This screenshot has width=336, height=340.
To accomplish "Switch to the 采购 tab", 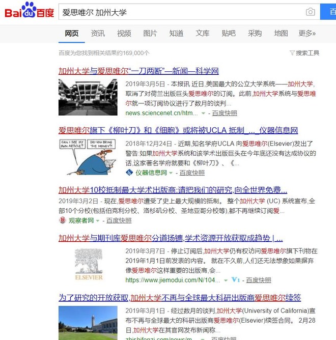I will click(255, 34).
